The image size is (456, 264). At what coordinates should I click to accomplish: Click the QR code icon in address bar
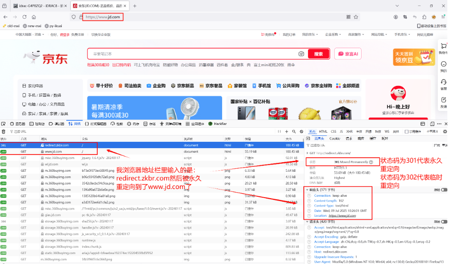click(x=348, y=17)
